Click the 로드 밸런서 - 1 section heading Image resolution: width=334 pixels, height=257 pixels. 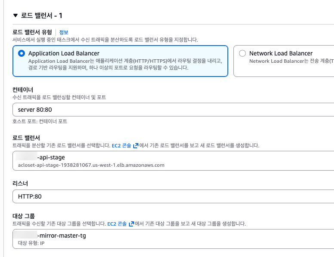click(x=42, y=15)
